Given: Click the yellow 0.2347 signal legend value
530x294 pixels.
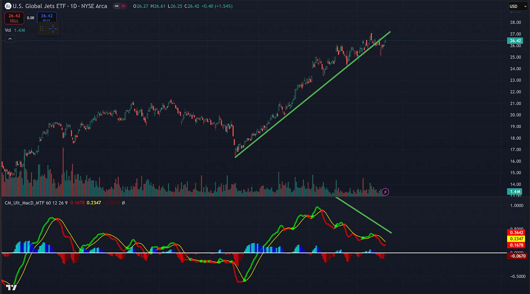Looking at the screenshot, I should pyautogui.click(x=93, y=202).
